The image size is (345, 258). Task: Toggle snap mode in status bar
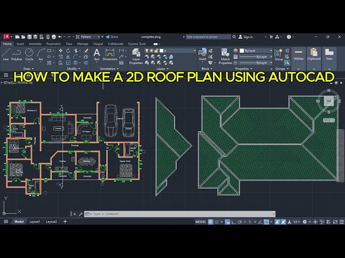click(x=217, y=222)
